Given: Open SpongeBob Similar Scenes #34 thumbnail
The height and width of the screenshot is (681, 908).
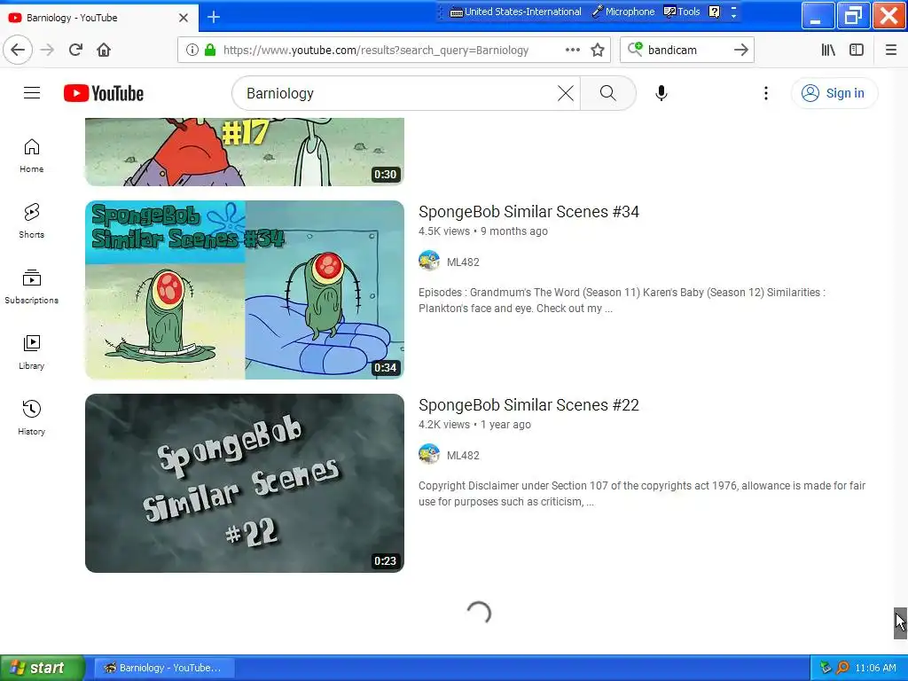Looking at the screenshot, I should 245,290.
